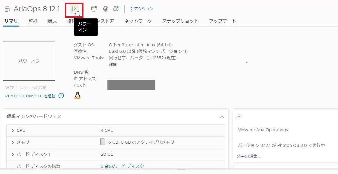This screenshot has width=338, height=174.
Task: Launch the web console monitor icon
Action: 94,9
